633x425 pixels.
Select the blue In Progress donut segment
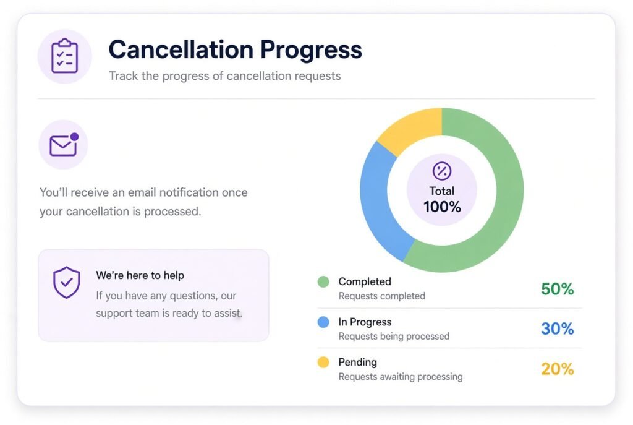(x=378, y=202)
